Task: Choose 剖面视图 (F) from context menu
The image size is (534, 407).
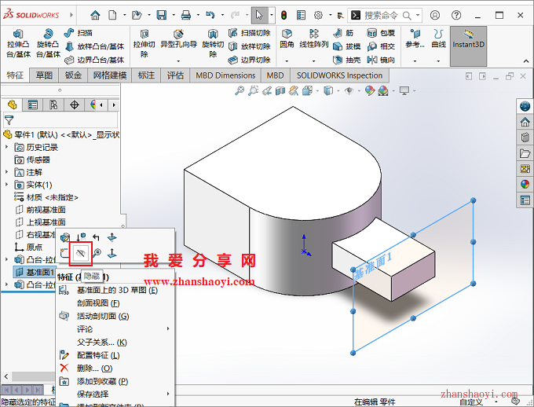Action: 98,303
